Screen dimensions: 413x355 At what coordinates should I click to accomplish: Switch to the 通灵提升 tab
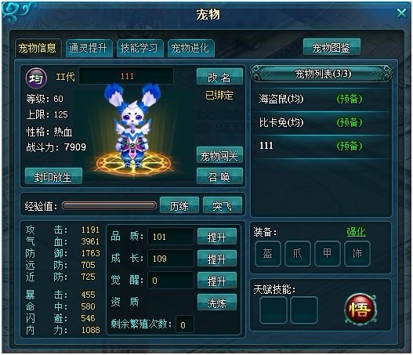[x=89, y=48]
